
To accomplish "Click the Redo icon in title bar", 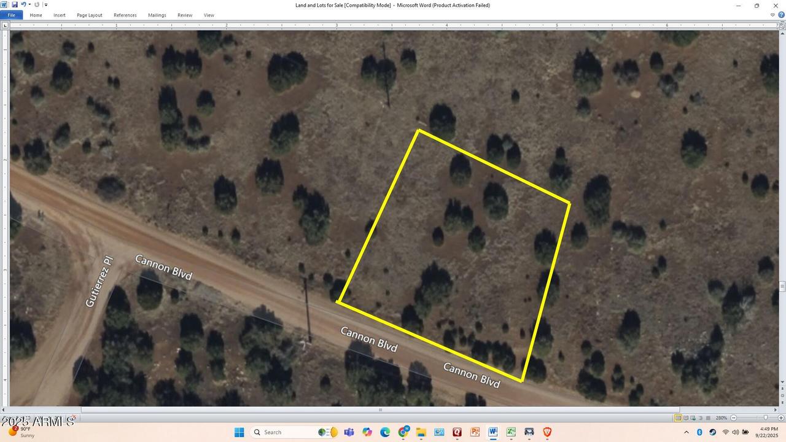I will pyautogui.click(x=37, y=5).
